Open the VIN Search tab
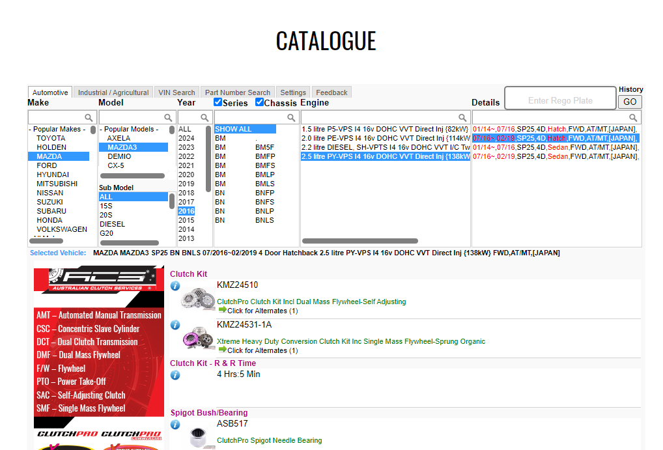The height and width of the screenshot is (450, 663). (176, 92)
